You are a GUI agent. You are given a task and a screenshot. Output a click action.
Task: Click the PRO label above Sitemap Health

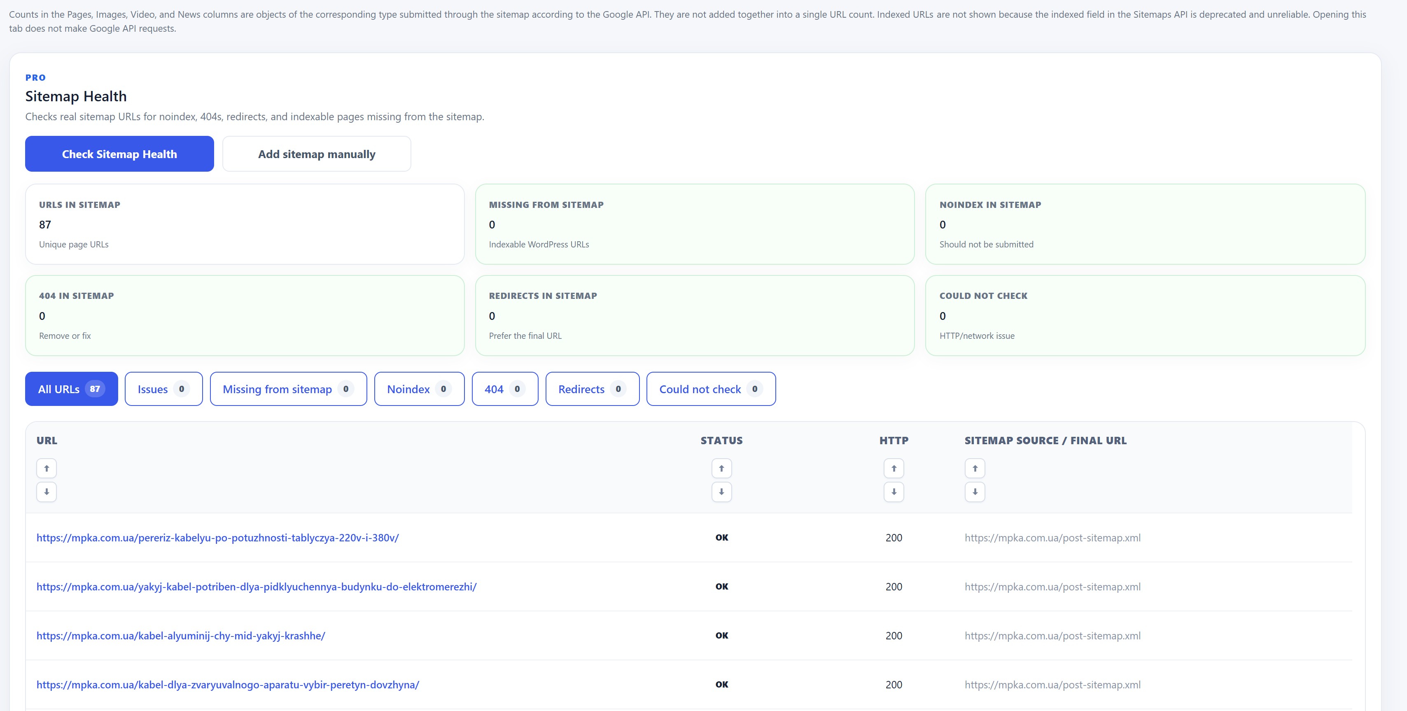point(35,77)
